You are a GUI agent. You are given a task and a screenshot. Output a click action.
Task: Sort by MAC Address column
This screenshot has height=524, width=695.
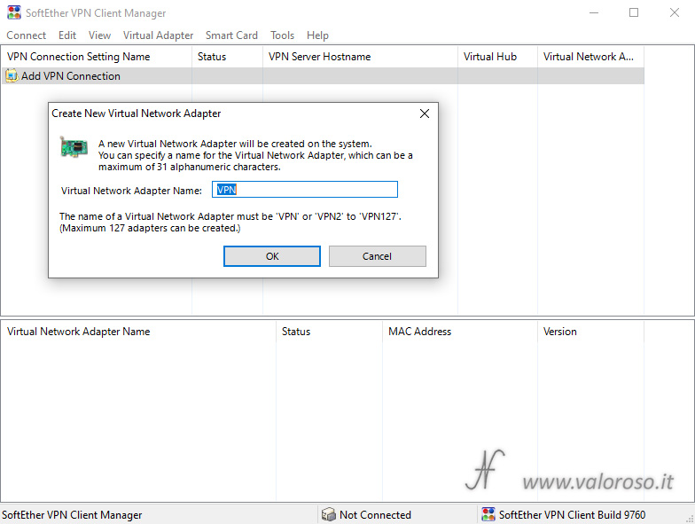[x=460, y=332]
